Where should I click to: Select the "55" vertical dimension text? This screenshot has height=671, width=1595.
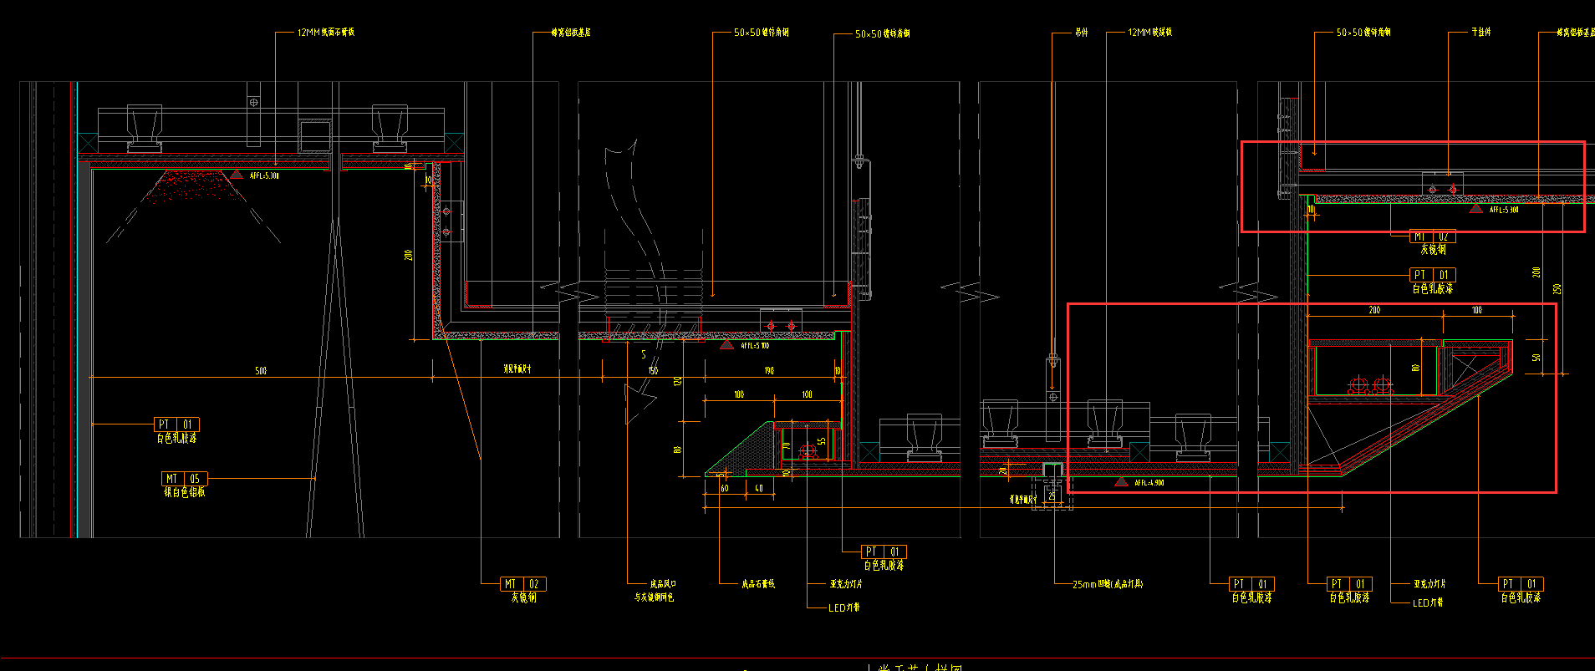[x=822, y=440]
